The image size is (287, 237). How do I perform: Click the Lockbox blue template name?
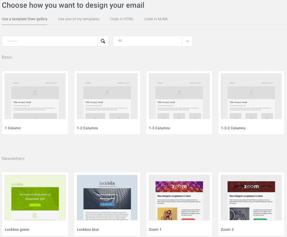(88, 229)
